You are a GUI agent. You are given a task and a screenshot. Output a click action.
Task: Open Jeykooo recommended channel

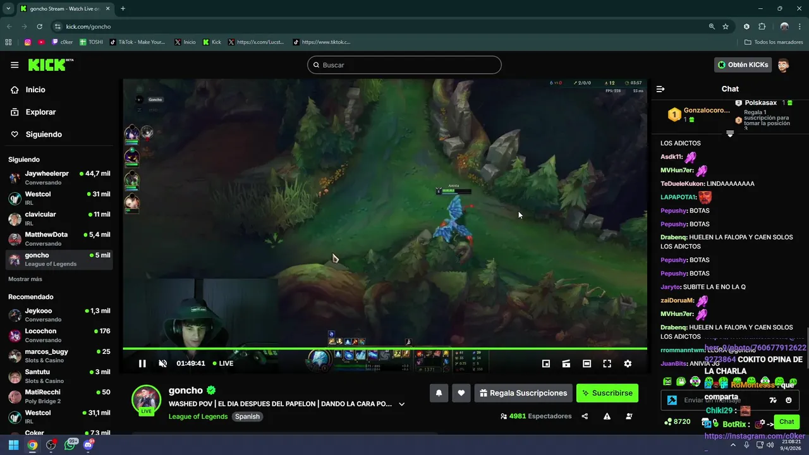[59, 315]
